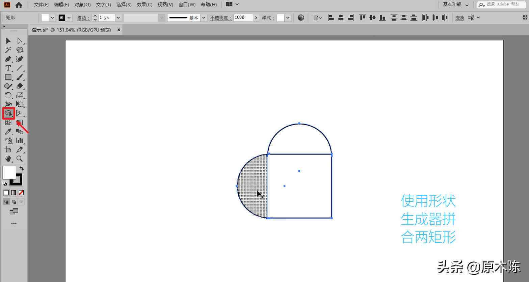Viewport: 529px width, 282px height.
Task: Set paint mode to None
Action: (x=21, y=193)
